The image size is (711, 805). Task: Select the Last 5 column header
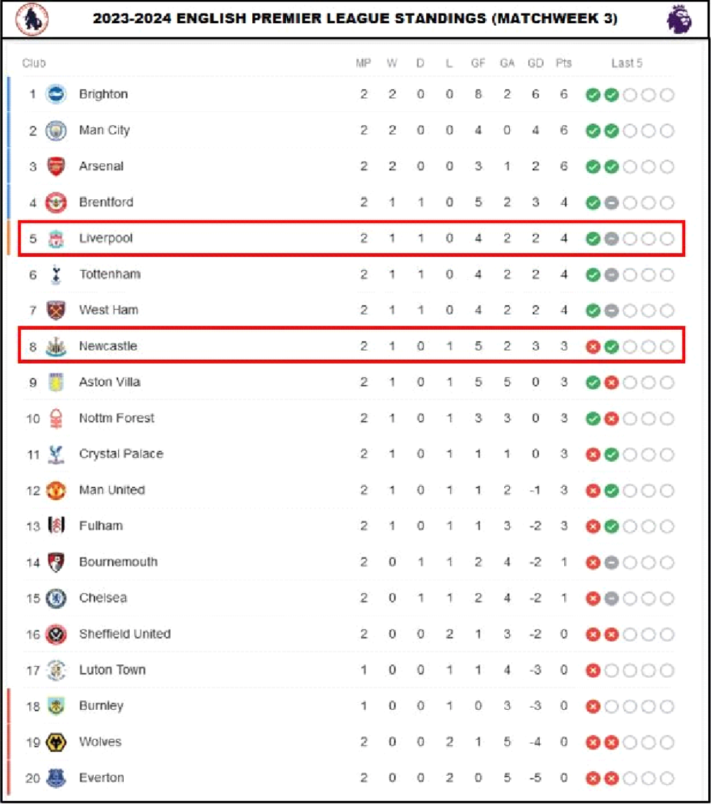[x=627, y=63]
